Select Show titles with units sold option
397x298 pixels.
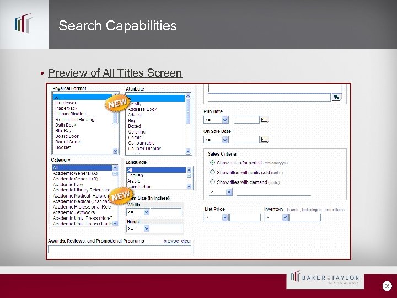[x=212, y=172]
